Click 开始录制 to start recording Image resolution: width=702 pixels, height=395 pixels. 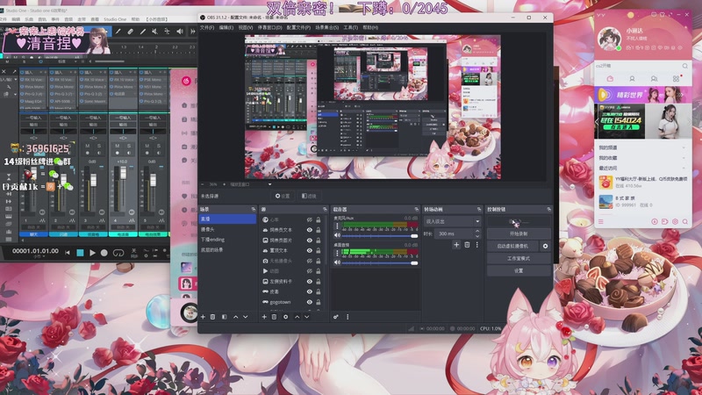[519, 233]
